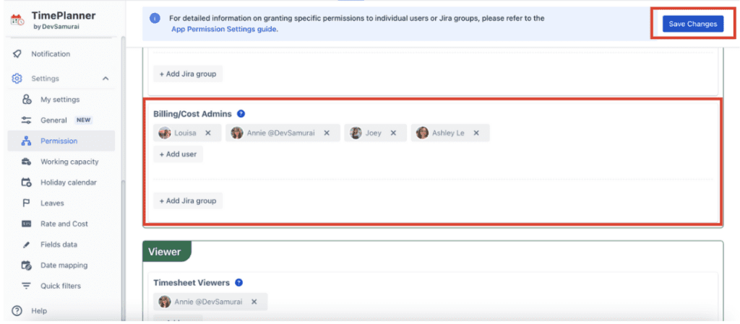This screenshot has height=324, width=740.
Task: Click the My settings user-gear icon
Action: click(x=27, y=100)
